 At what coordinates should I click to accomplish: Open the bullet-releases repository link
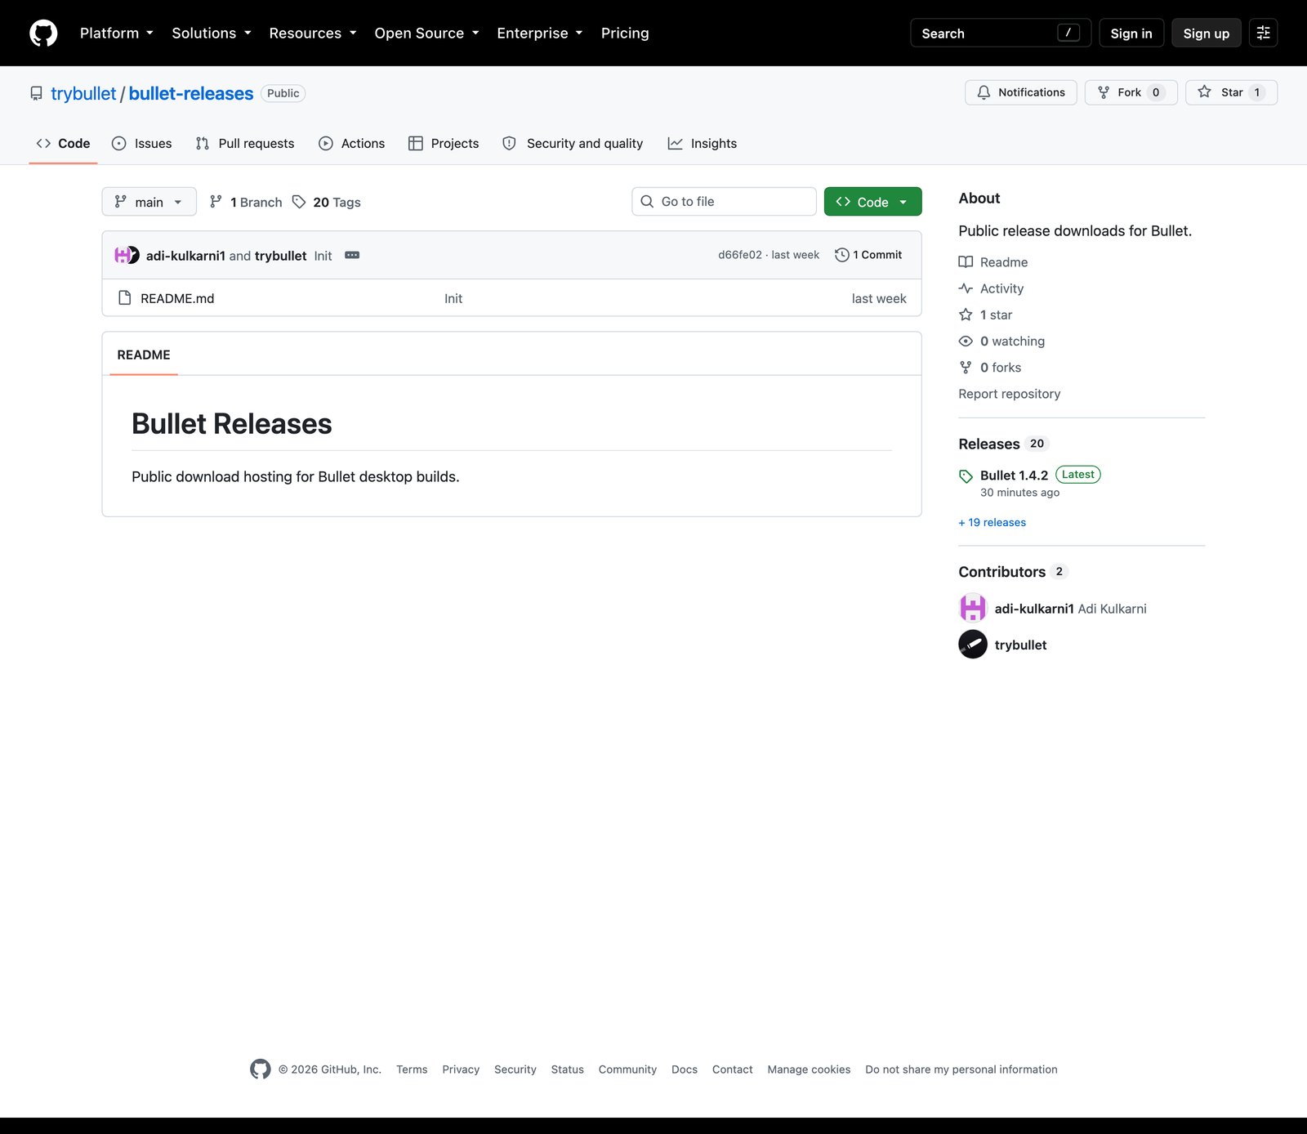coord(191,94)
